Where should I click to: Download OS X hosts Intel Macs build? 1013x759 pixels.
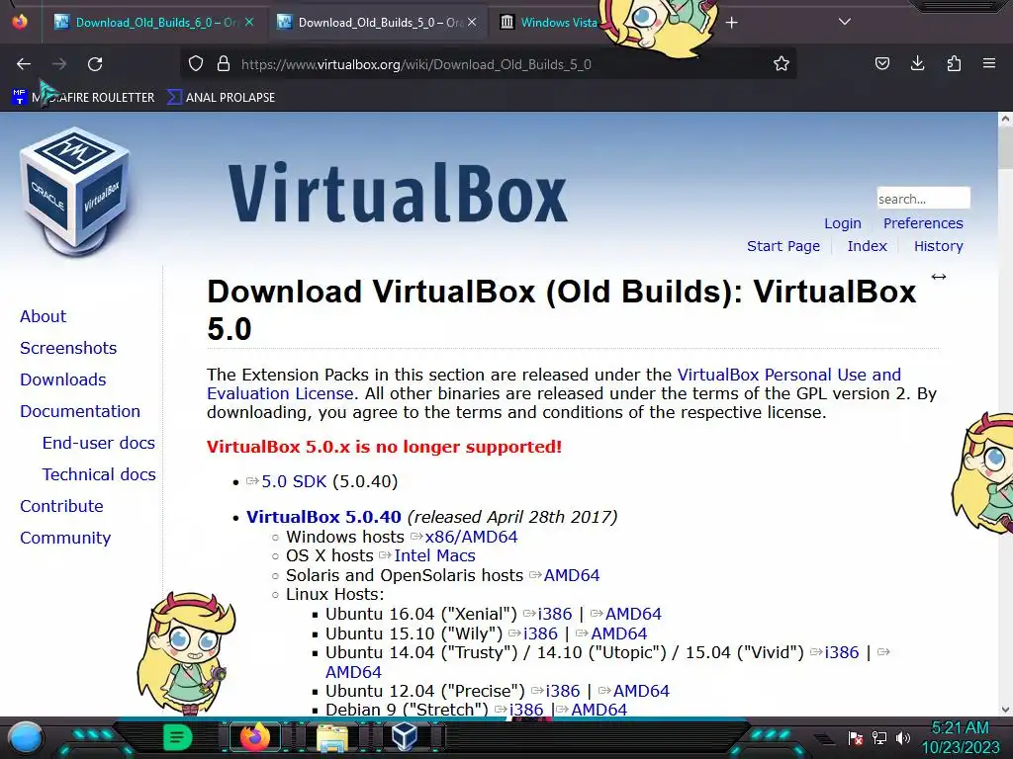click(435, 555)
